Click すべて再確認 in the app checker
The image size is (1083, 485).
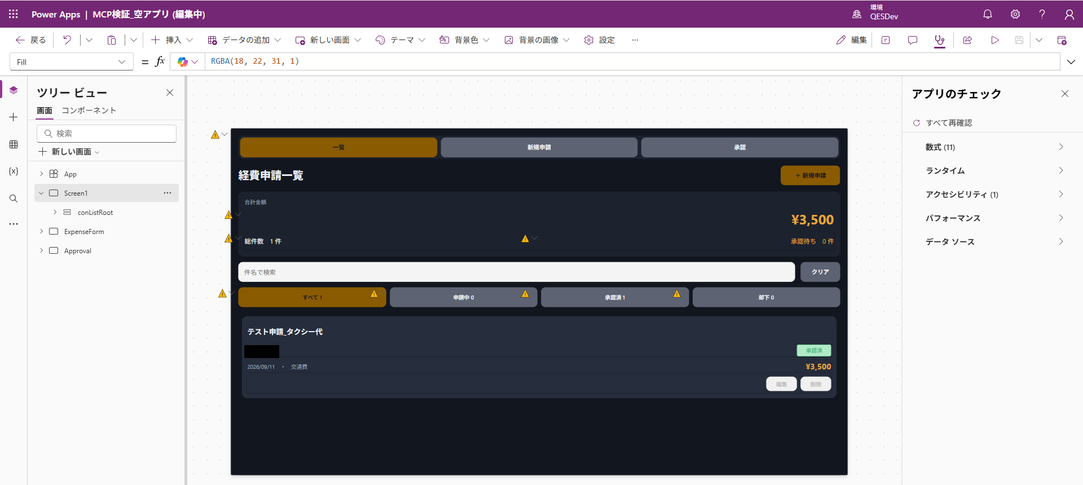tap(943, 123)
